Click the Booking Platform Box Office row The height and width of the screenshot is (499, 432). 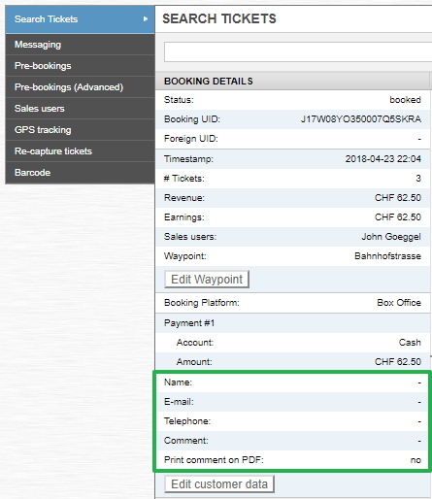[292, 303]
